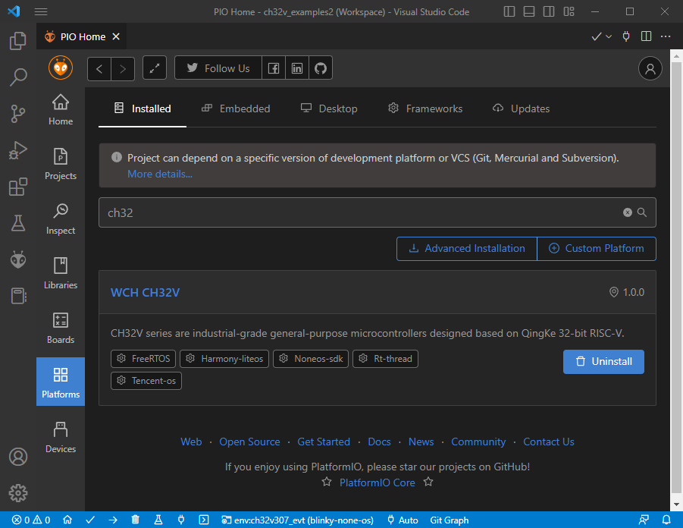Open the Community footer link
The height and width of the screenshot is (528, 683).
pos(478,442)
